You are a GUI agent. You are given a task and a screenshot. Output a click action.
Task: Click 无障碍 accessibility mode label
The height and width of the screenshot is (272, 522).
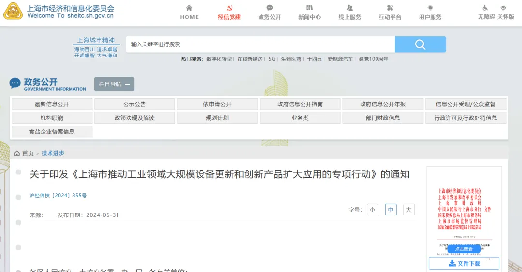pos(487,17)
